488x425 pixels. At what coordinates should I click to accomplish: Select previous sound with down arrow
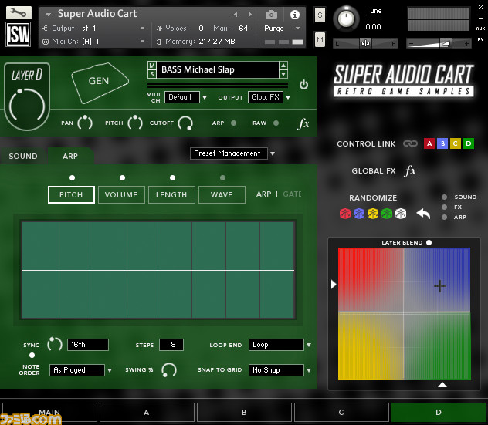coord(283,74)
